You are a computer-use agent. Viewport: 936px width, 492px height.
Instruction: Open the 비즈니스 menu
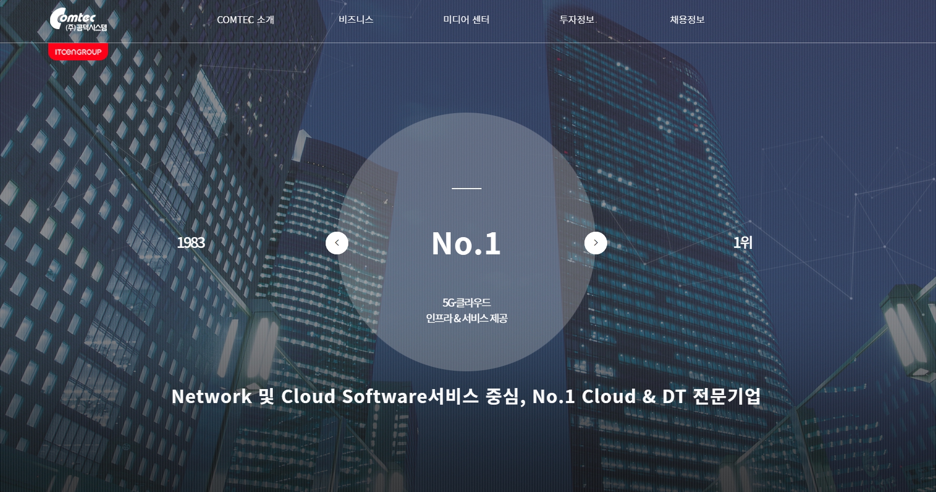tap(356, 20)
